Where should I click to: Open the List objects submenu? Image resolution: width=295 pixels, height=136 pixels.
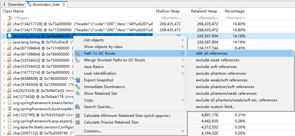pos(130,40)
